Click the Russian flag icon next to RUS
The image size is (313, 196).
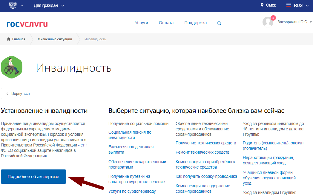[x=288, y=5]
